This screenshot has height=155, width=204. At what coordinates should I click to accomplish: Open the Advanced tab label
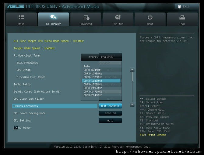tap(86, 24)
